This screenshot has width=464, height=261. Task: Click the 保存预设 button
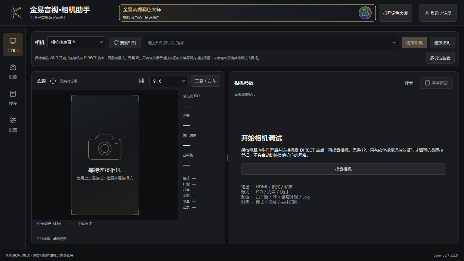436,83
